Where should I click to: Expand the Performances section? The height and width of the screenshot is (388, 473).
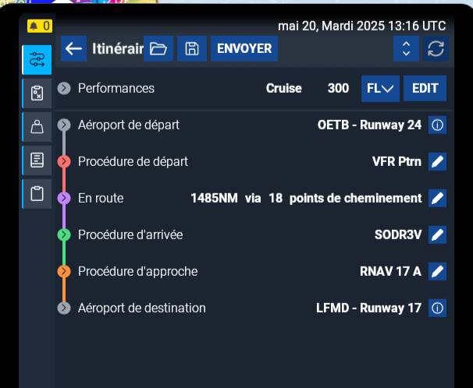64,89
